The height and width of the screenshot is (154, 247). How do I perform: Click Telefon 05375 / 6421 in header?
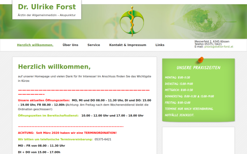click(208, 44)
